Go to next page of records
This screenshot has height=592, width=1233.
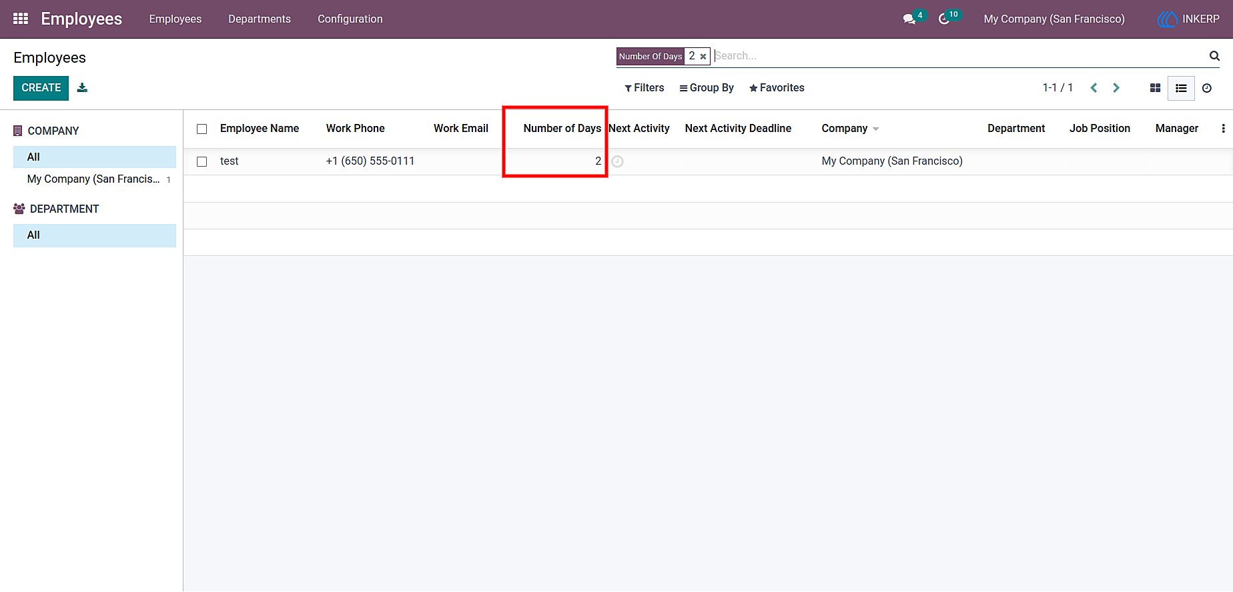[x=1116, y=88]
